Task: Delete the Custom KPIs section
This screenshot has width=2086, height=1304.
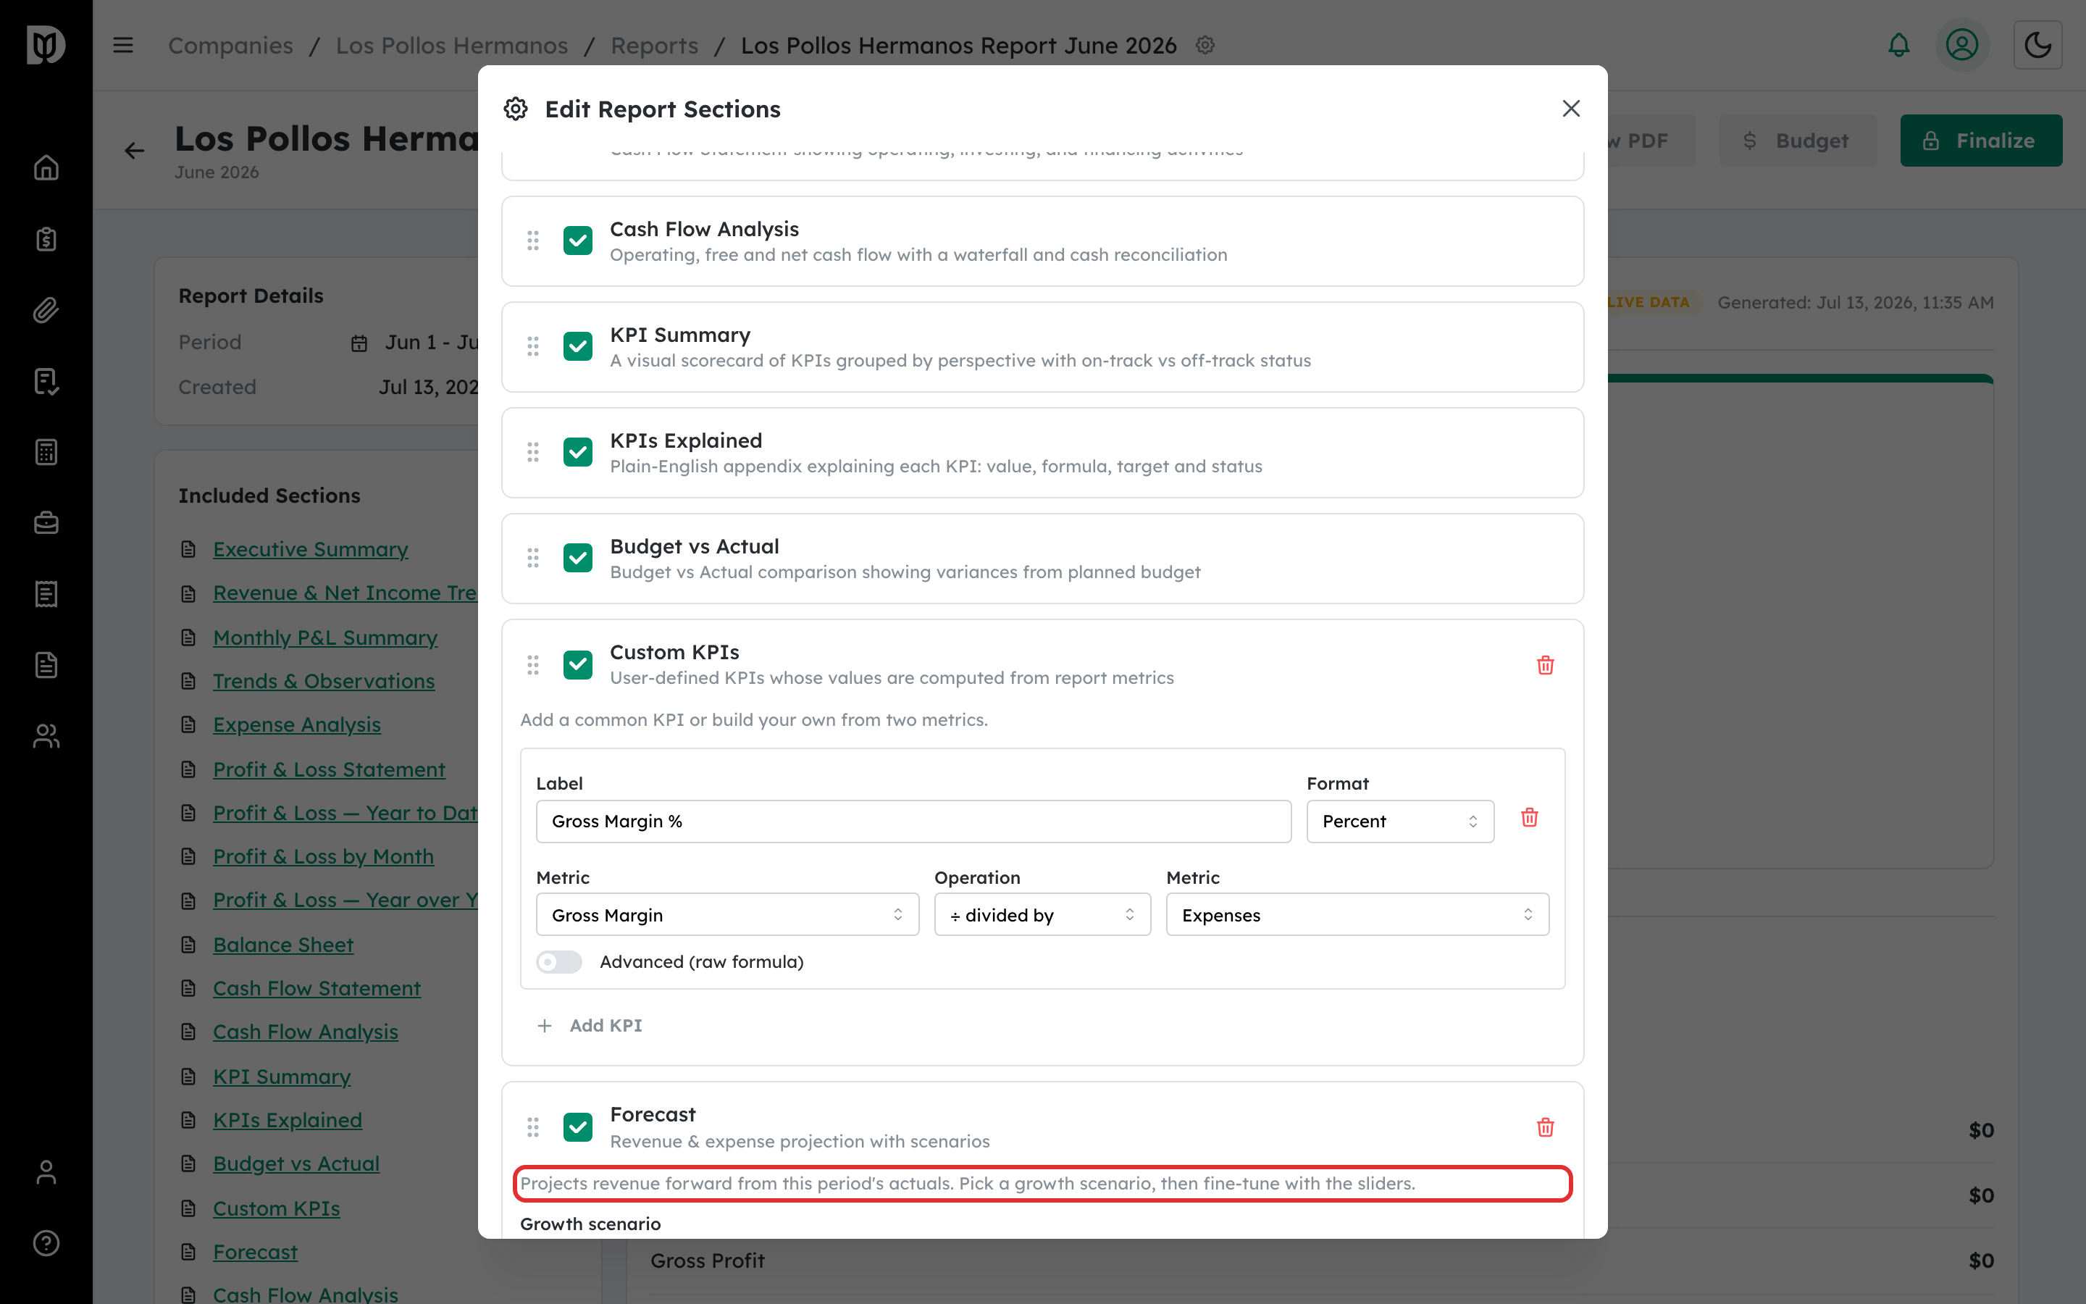Action: pos(1546,665)
